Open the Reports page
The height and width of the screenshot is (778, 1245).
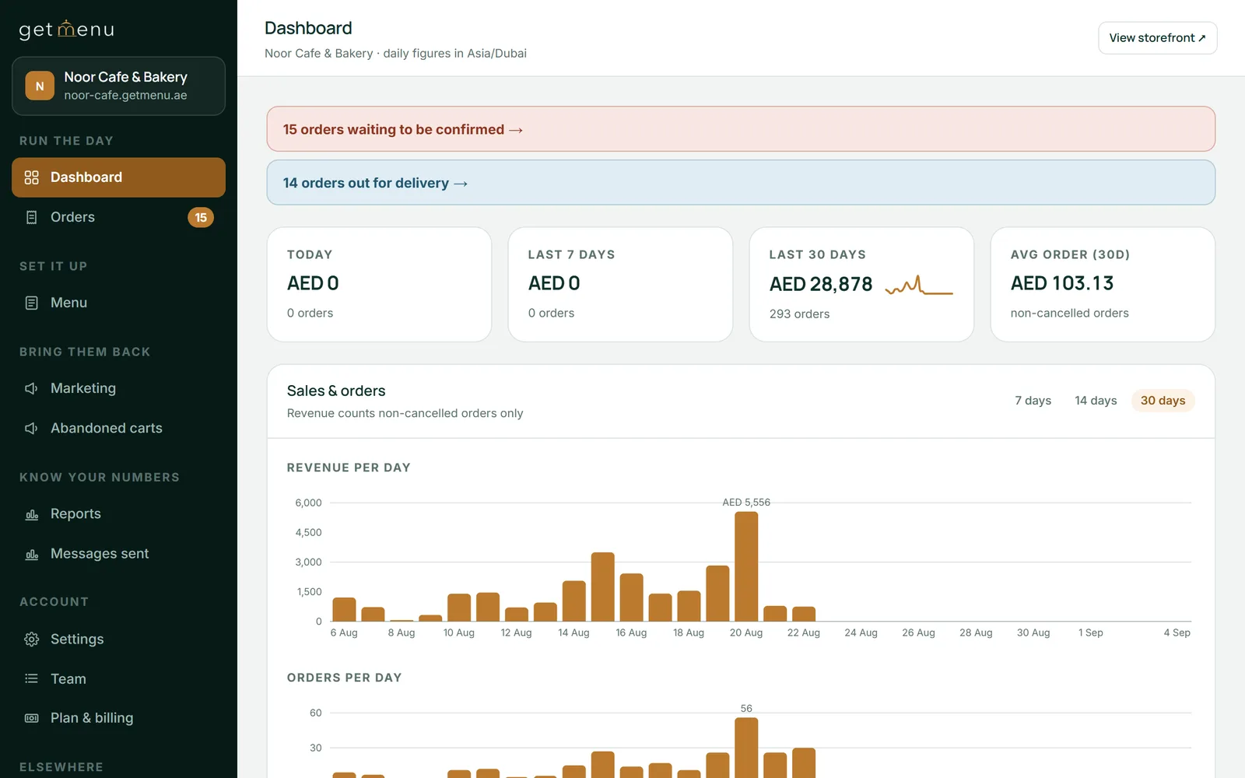coord(118,514)
